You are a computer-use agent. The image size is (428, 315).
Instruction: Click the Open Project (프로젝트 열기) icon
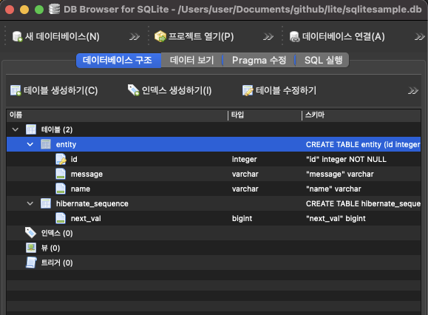(160, 36)
